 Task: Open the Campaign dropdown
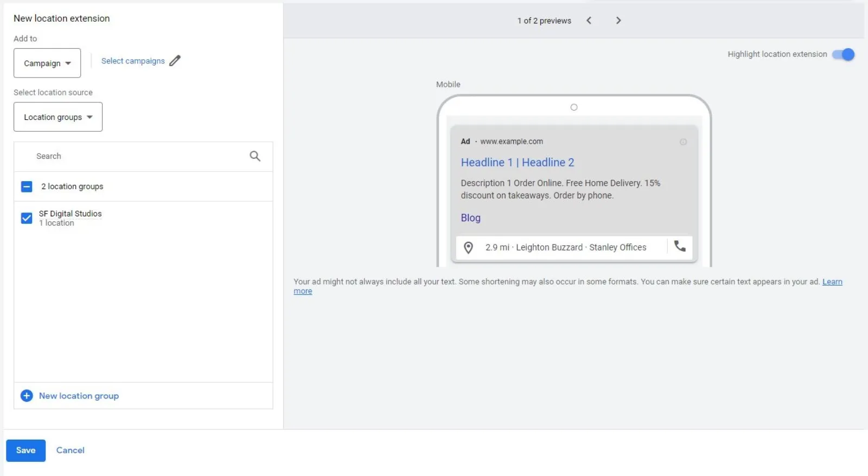[x=47, y=63]
